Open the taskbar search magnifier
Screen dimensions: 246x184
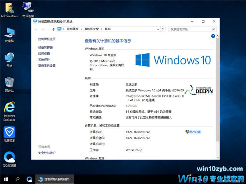(17, 179)
